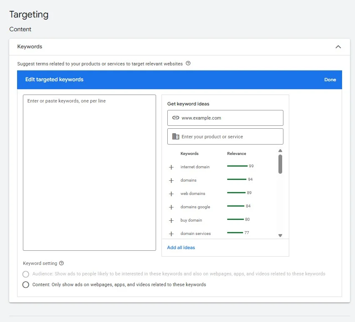Click the Keywords section header title
The image size is (355, 322).
click(x=30, y=47)
